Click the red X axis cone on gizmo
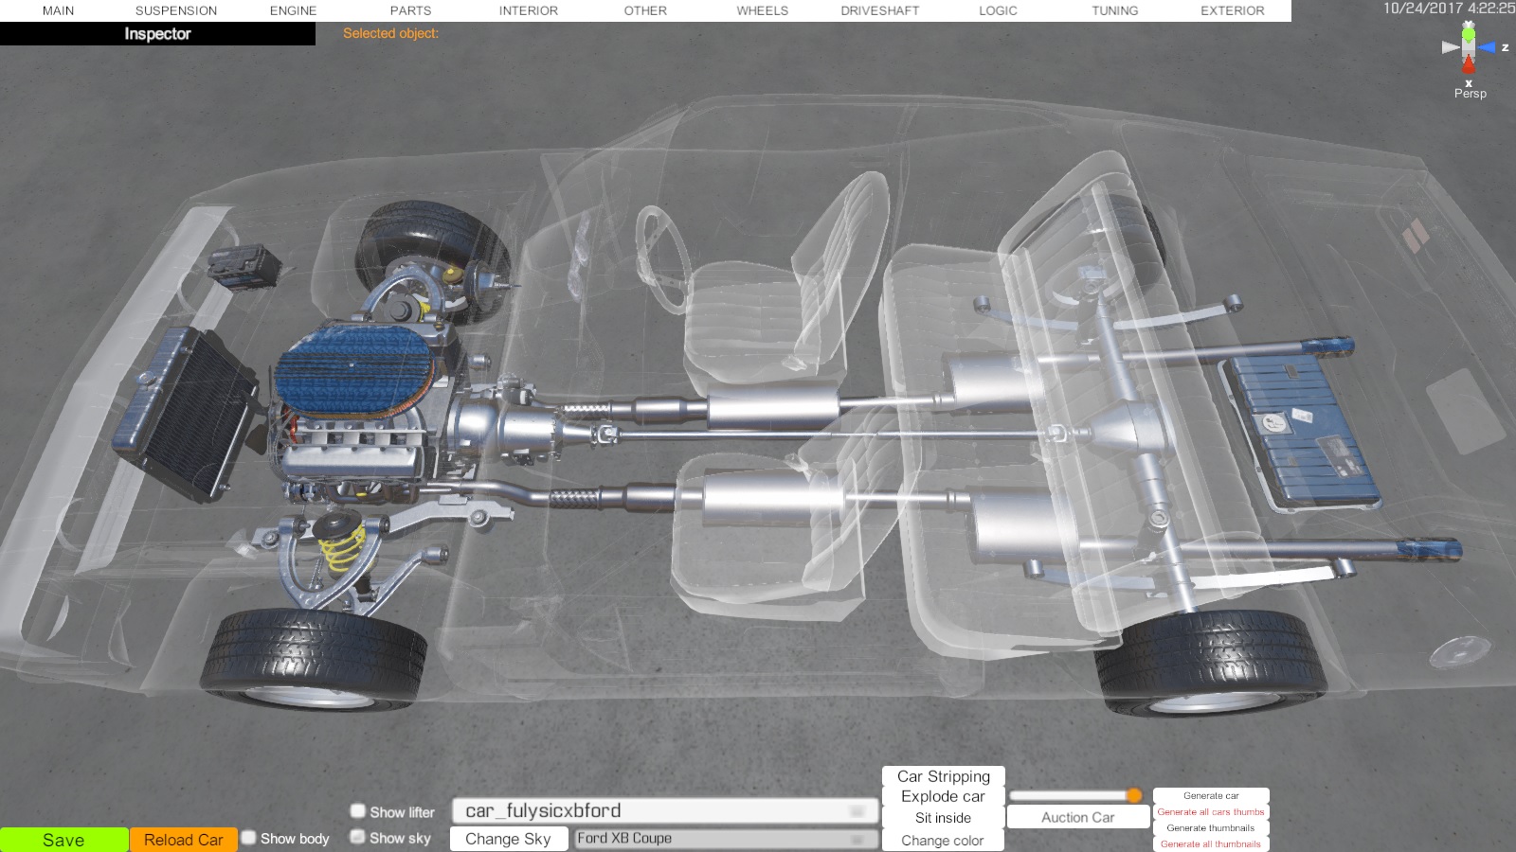 tap(1469, 65)
